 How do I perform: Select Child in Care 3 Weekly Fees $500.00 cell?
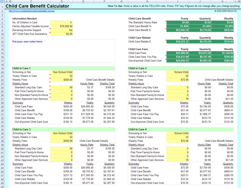[62, 141]
